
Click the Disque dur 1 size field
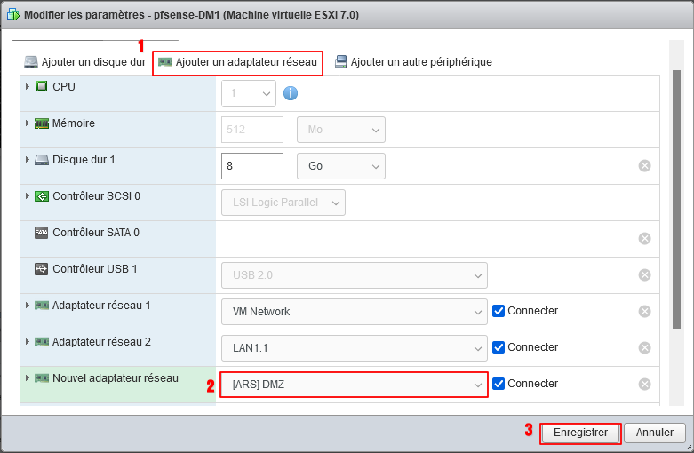(251, 166)
